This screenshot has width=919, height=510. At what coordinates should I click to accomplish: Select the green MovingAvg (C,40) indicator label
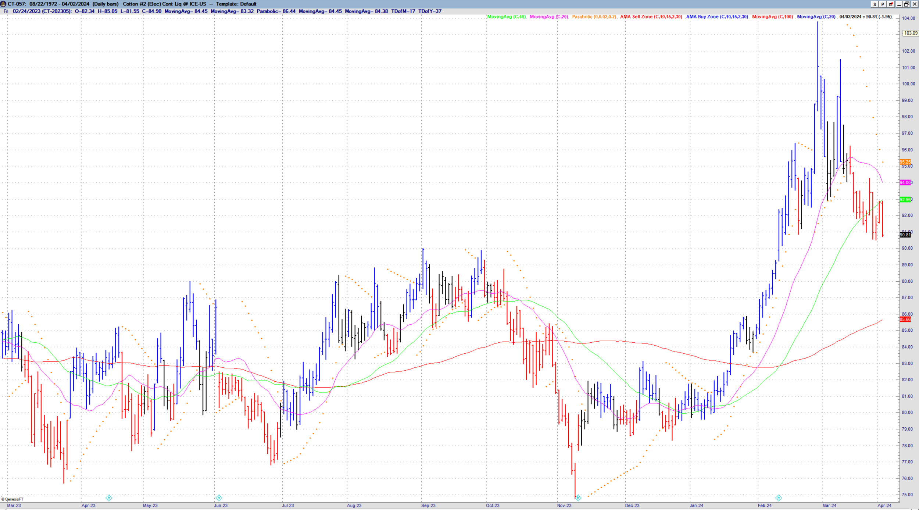click(506, 17)
